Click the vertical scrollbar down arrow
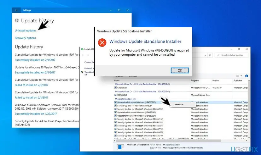Viewport: 261px width, 155px height. (249, 138)
